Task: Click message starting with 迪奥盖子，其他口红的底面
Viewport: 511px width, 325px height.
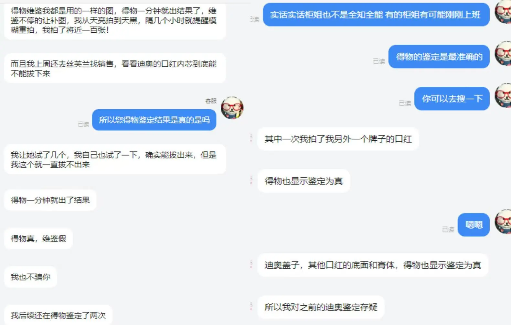Action: coord(373,265)
